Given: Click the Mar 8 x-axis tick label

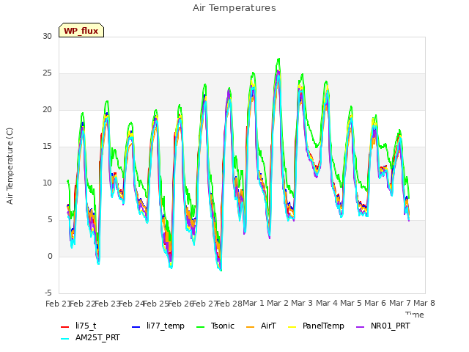Looking at the screenshot, I should [424, 303].
